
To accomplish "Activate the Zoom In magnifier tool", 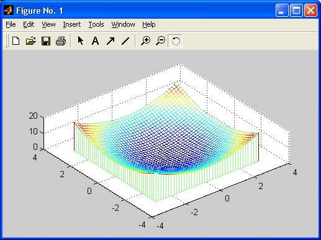I will tap(146, 40).
